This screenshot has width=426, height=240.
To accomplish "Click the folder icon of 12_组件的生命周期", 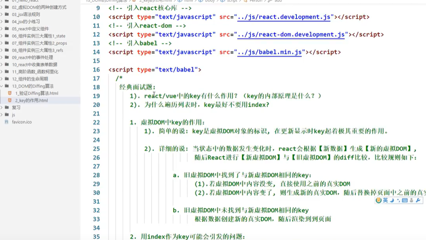I will pyautogui.click(x=7, y=79).
